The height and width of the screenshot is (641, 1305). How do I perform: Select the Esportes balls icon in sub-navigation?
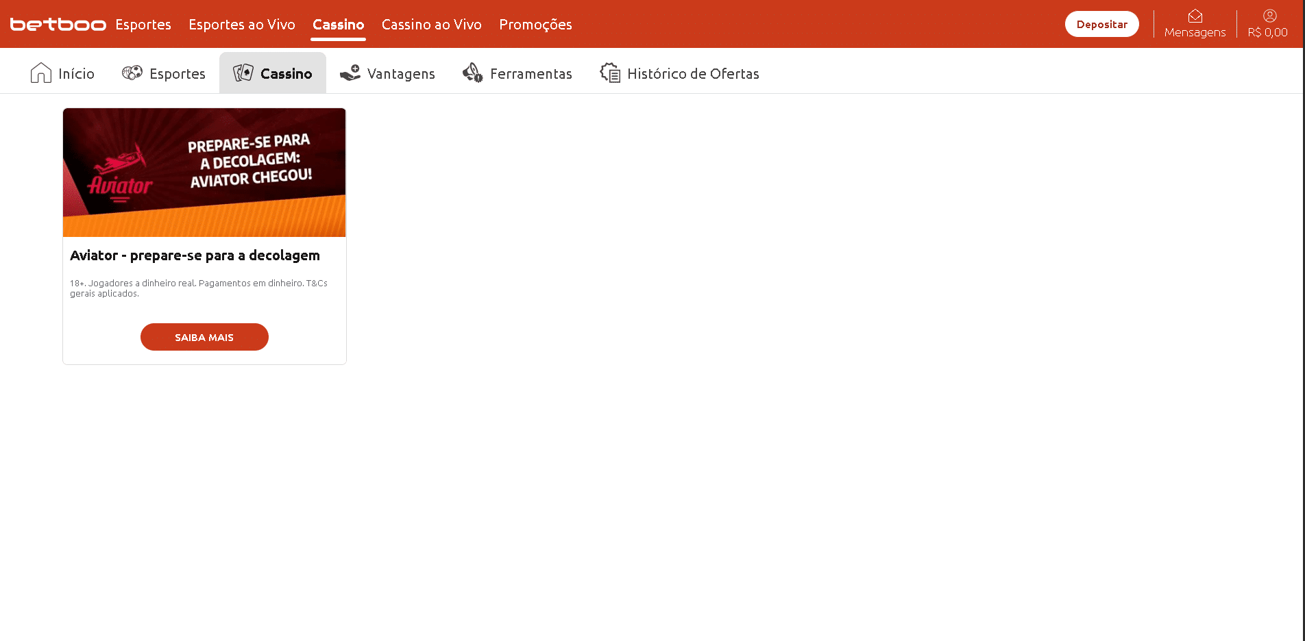click(x=132, y=73)
